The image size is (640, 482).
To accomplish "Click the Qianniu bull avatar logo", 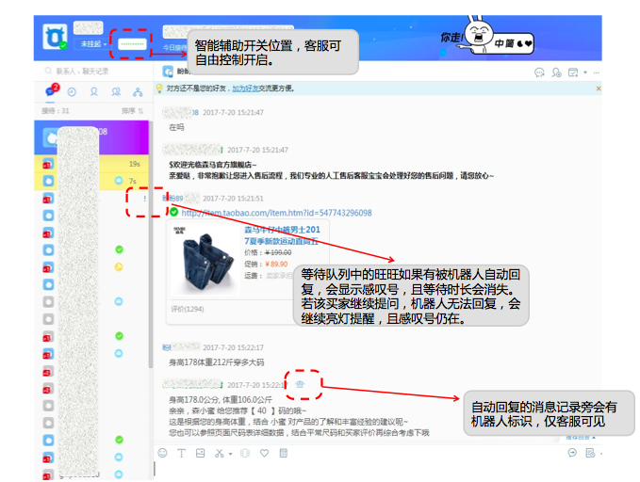I will pyautogui.click(x=55, y=37).
